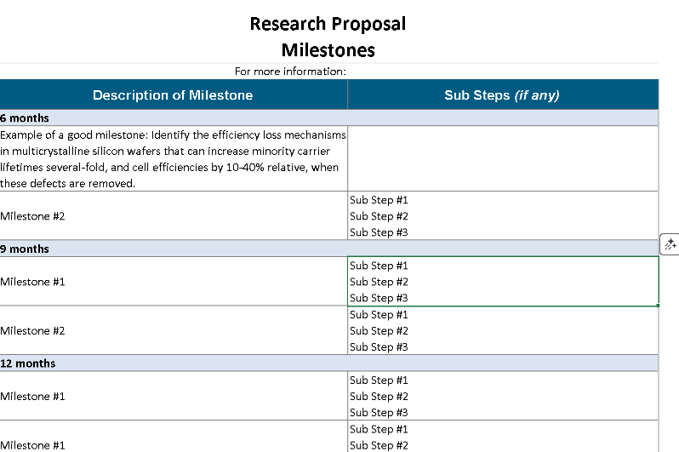This screenshot has width=679, height=452.
Task: Click the green-outlined selected Sub Steps cell
Action: (503, 282)
